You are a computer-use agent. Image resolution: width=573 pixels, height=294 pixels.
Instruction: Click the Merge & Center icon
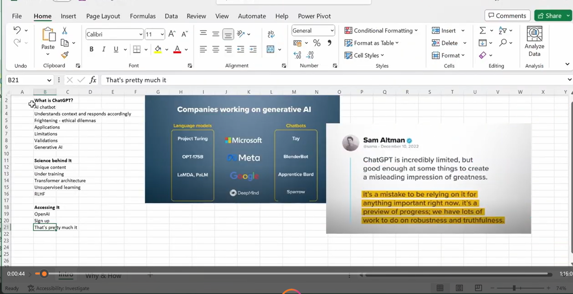270,49
